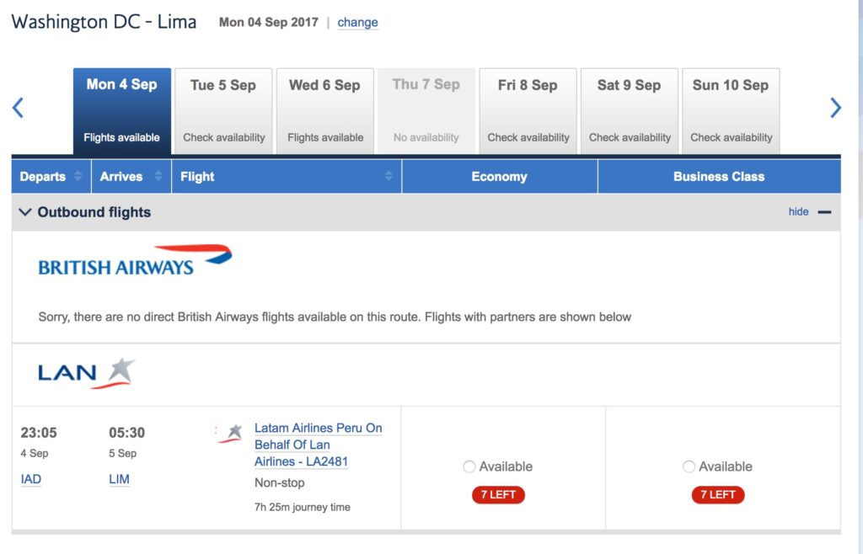Collapse the Outbound flights chevron
The height and width of the screenshot is (554, 863).
[x=25, y=212]
